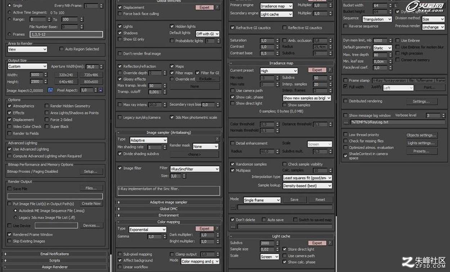Screen dimensions: 450x272
Task: Enable Refractive GI caustics off
Action: point(233,28)
